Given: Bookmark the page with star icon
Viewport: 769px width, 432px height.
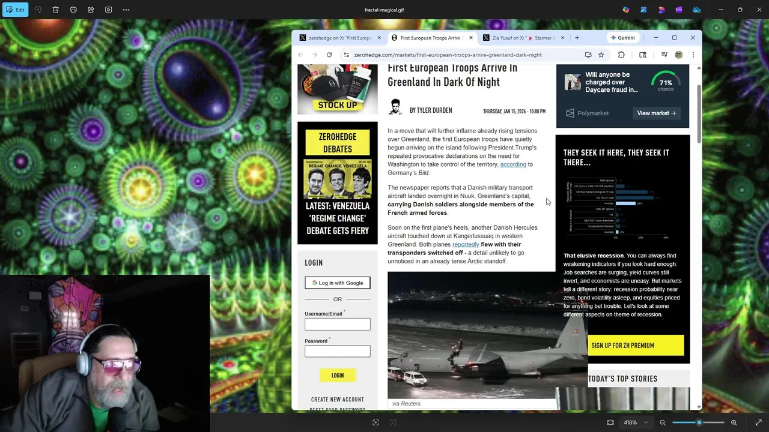Looking at the screenshot, I should (601, 55).
